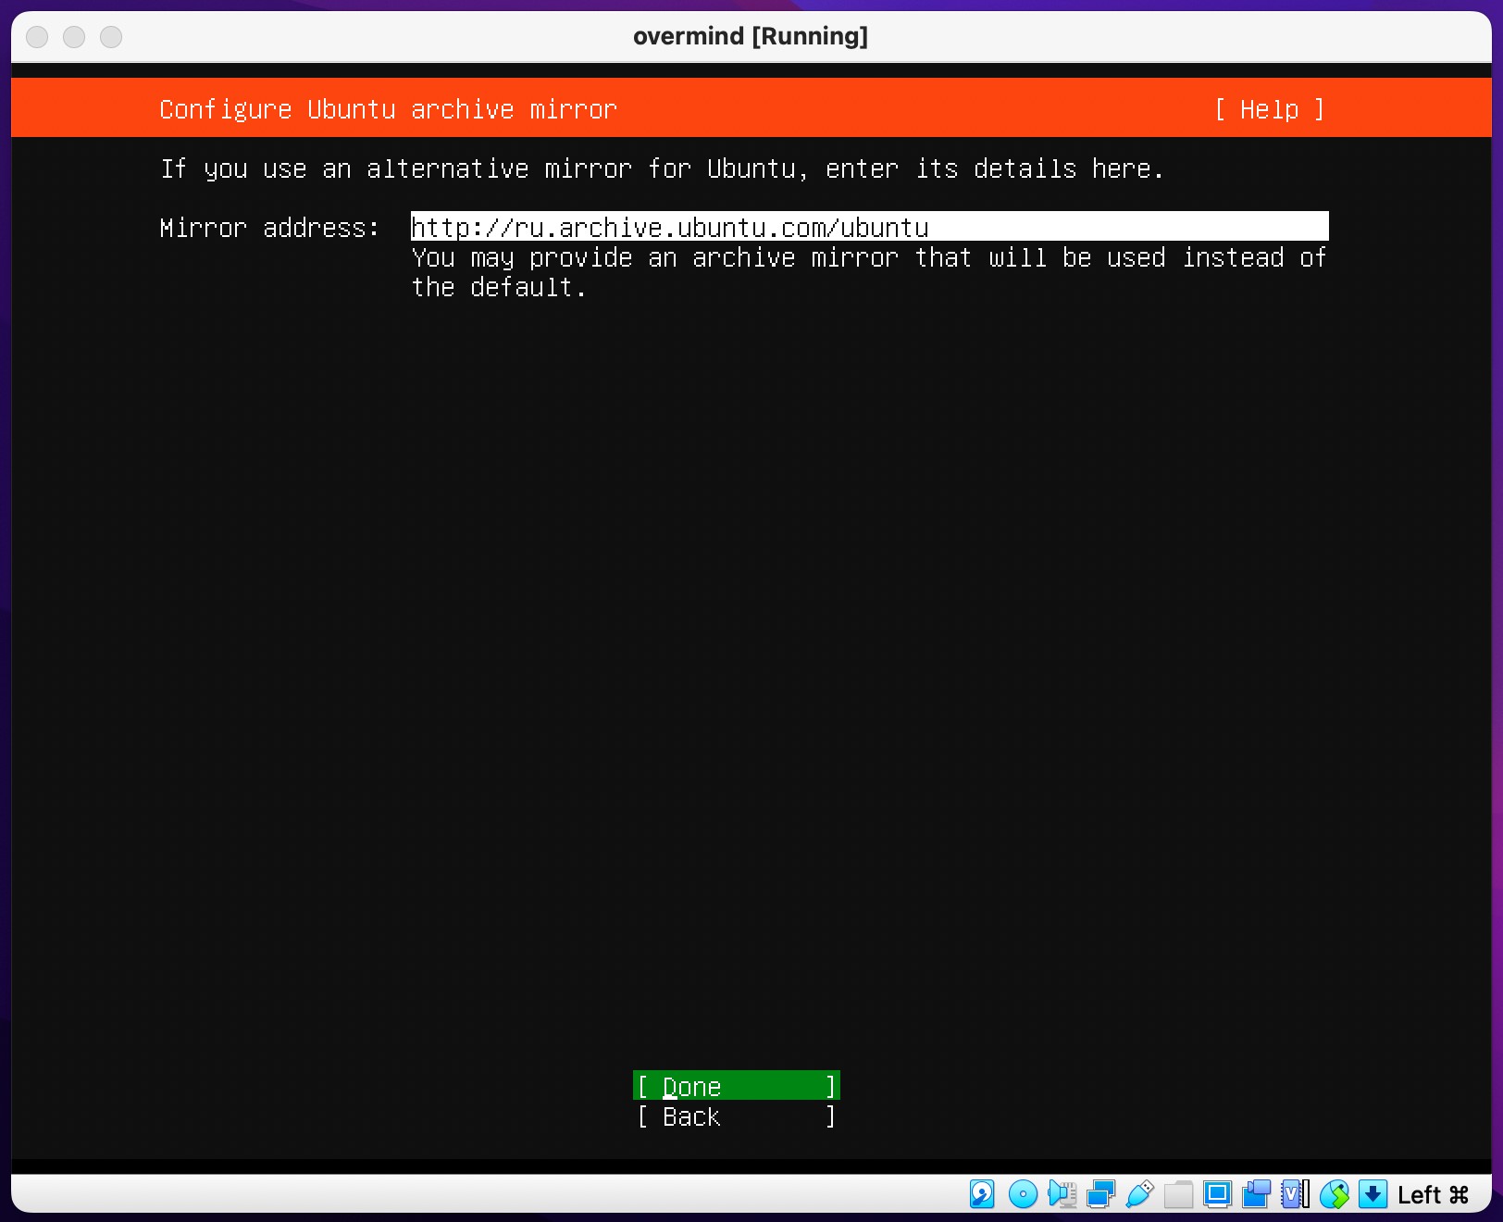The height and width of the screenshot is (1222, 1503).
Task: Open the Help option in the header
Action: point(1269,108)
